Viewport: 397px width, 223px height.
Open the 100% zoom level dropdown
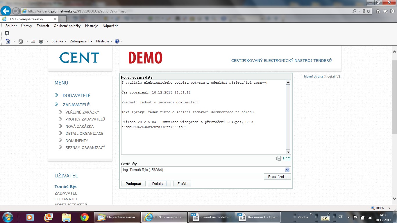pyautogui.click(x=390, y=208)
